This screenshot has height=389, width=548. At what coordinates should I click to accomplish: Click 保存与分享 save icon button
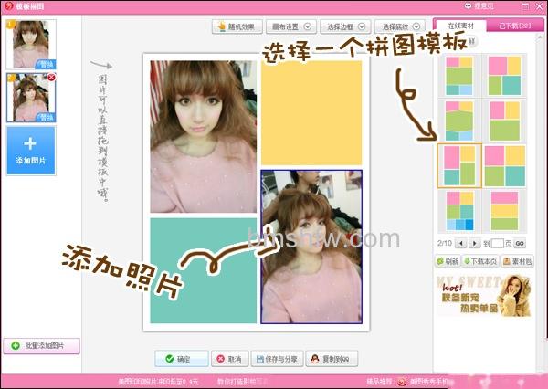click(277, 359)
